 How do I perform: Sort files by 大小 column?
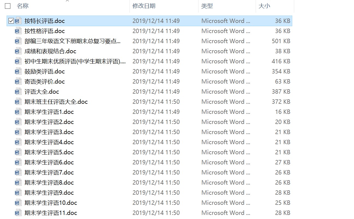pos(264,6)
